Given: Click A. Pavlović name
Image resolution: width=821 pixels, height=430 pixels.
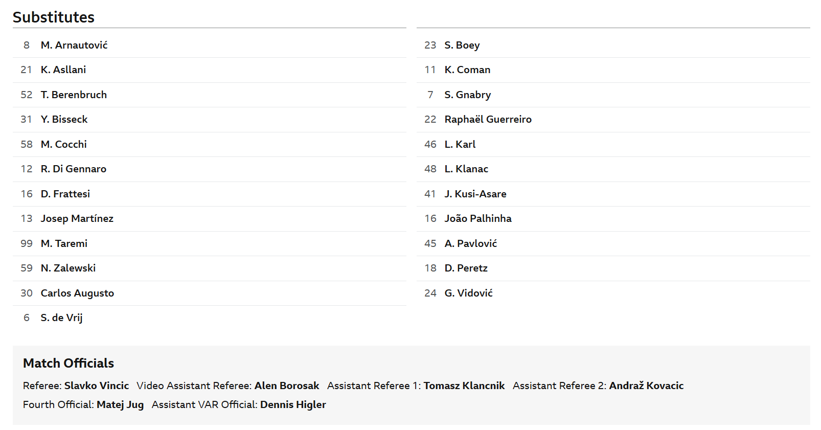Looking at the screenshot, I should [x=471, y=243].
